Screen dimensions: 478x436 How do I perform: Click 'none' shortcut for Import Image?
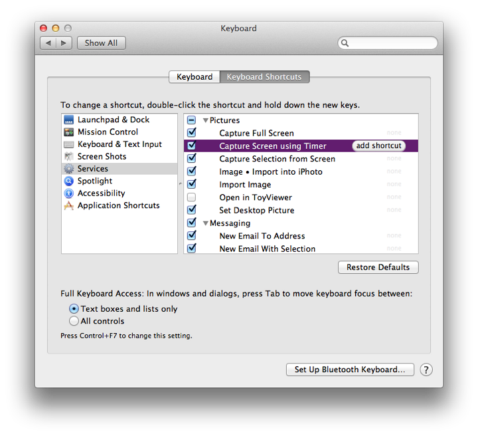(x=394, y=184)
